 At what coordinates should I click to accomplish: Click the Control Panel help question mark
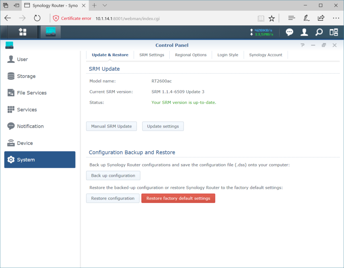tap(303, 45)
